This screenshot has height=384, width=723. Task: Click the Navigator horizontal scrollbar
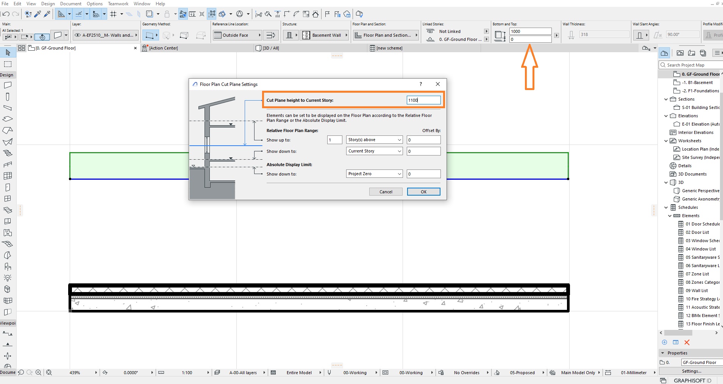pyautogui.click(x=678, y=333)
